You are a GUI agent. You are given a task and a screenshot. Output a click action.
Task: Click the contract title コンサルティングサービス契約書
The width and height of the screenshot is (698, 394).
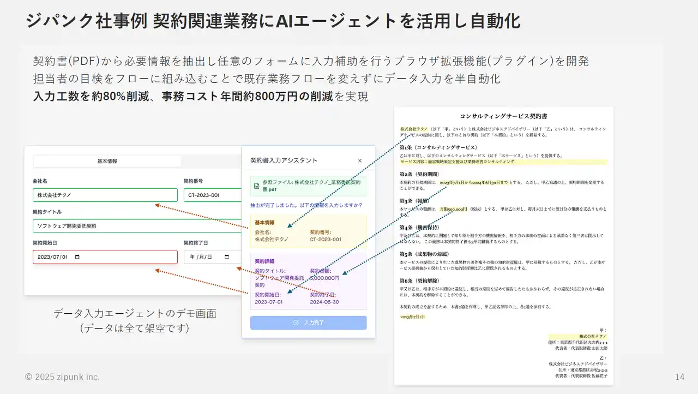[x=503, y=116]
